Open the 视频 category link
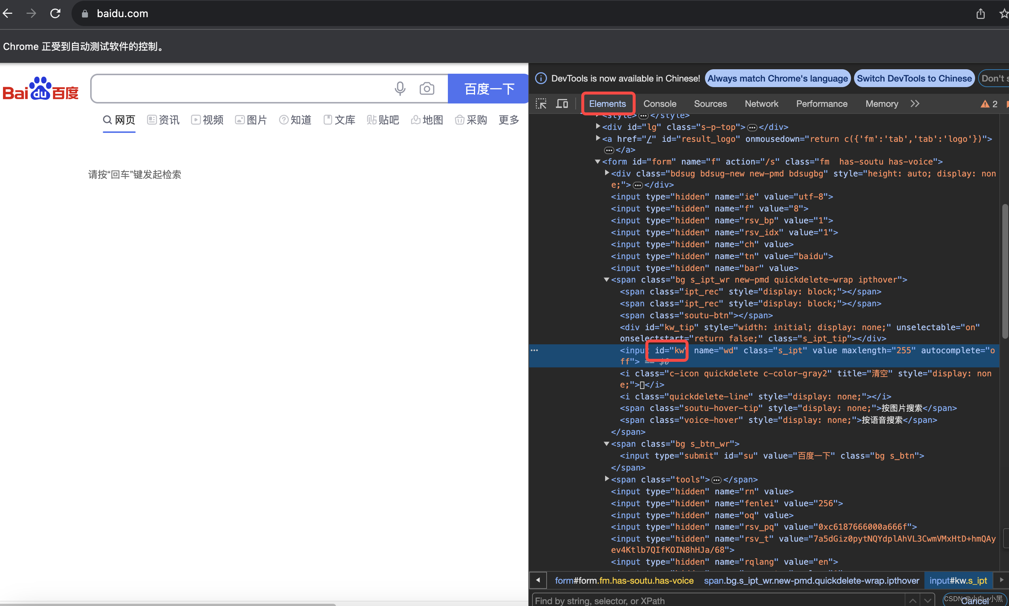The width and height of the screenshot is (1009, 606). tap(207, 120)
